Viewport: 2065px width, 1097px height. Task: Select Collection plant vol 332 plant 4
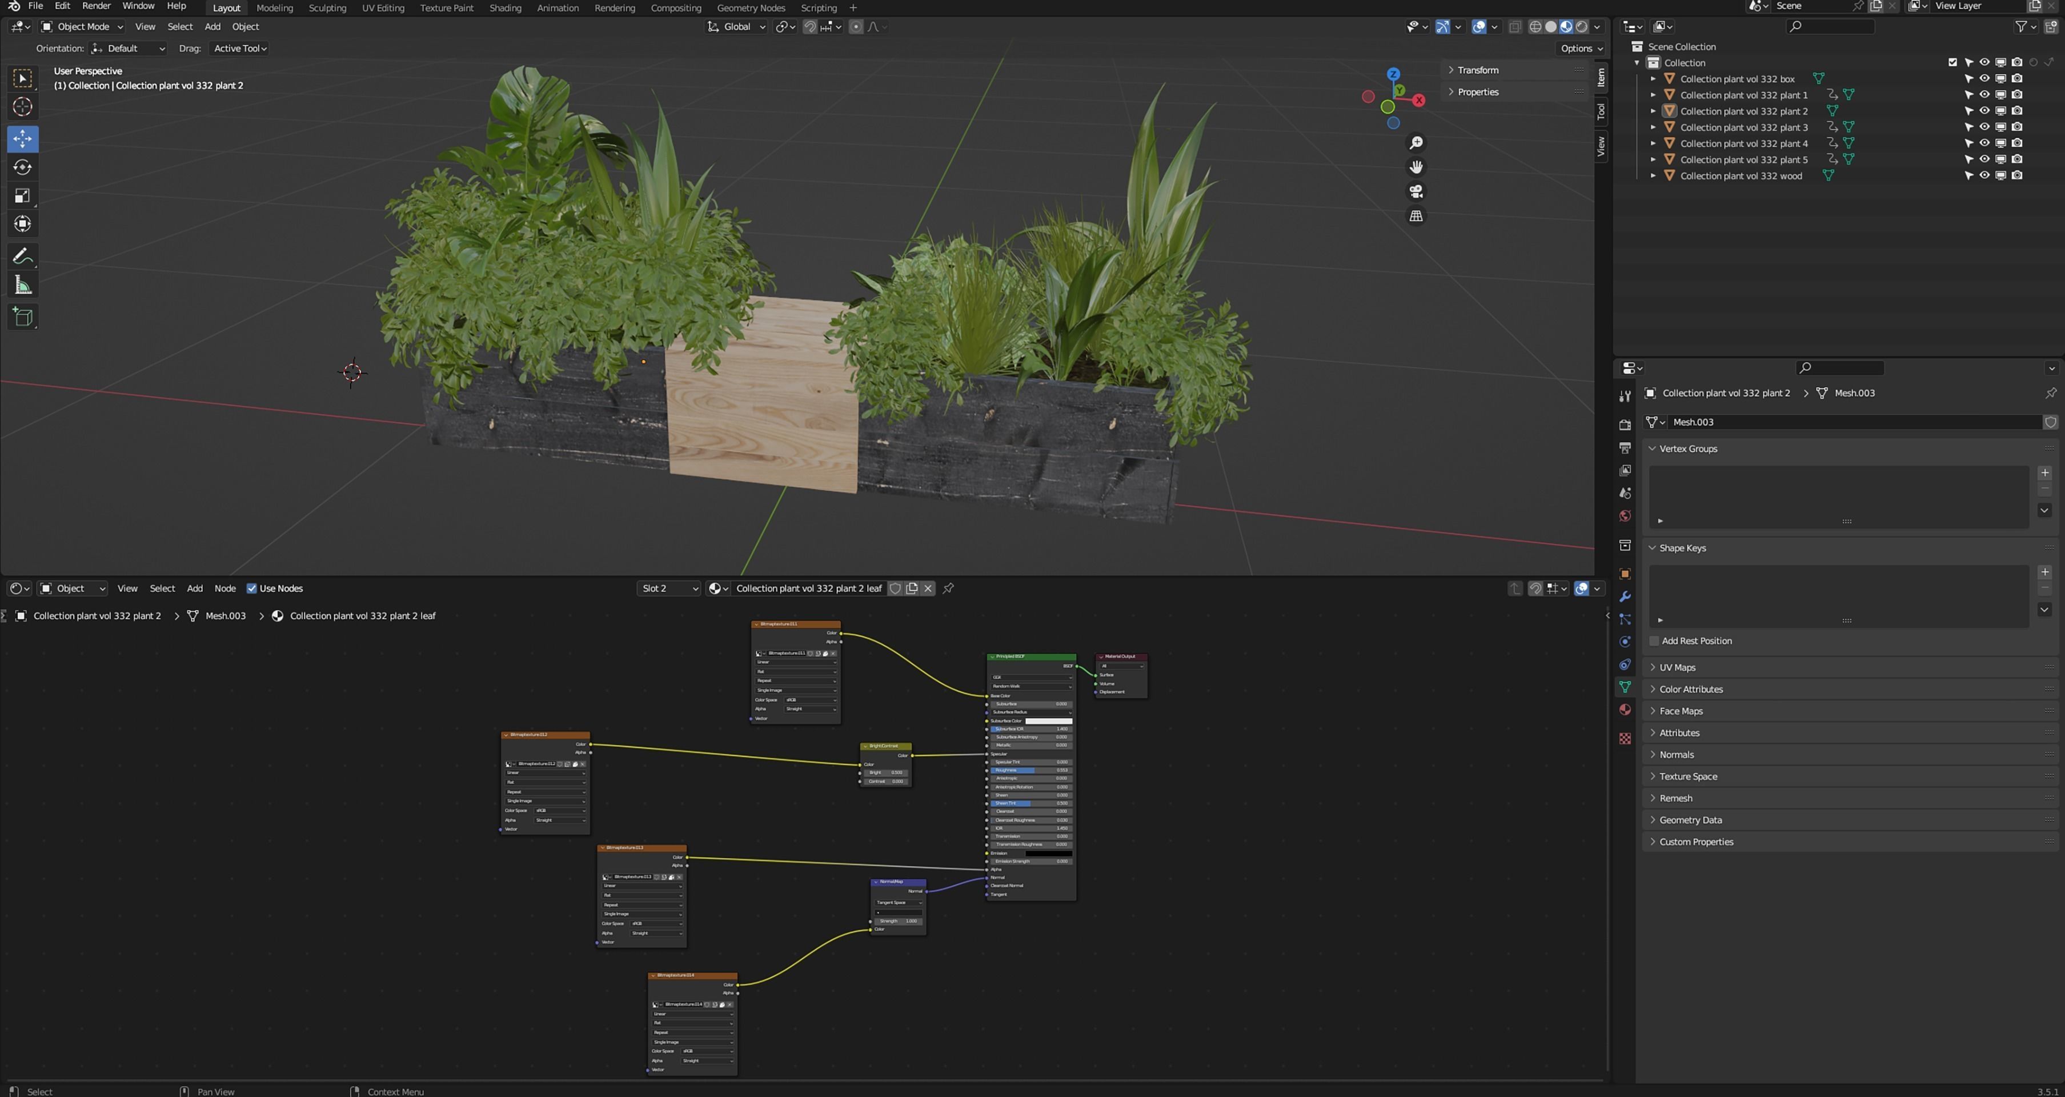coord(1743,143)
